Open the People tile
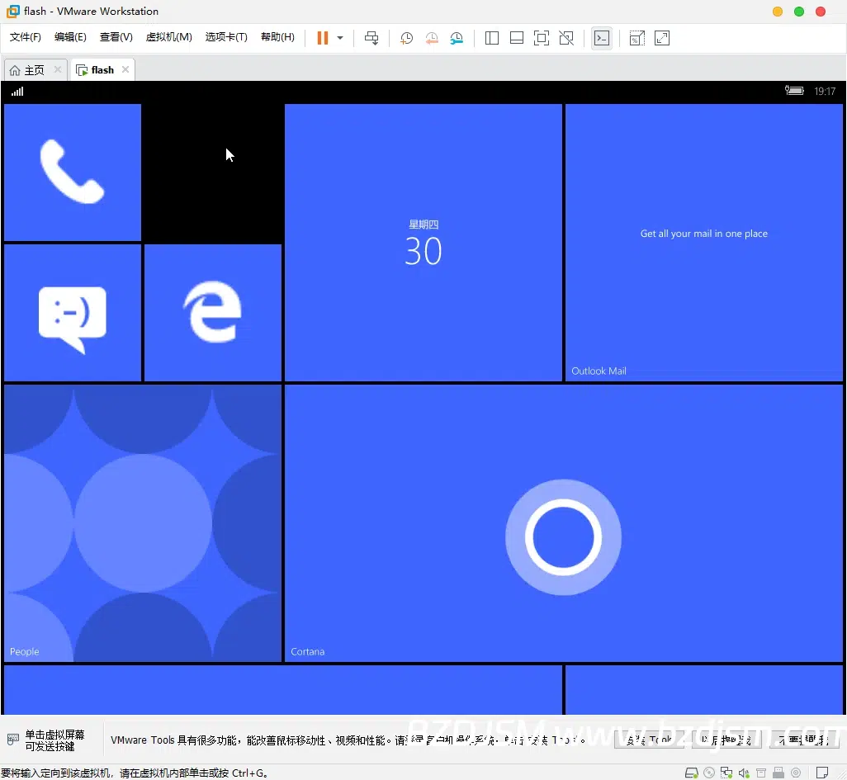847x780 pixels. 143,522
